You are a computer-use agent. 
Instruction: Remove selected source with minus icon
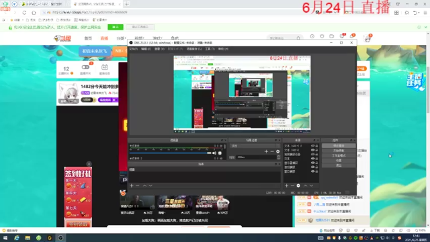(x=292, y=186)
